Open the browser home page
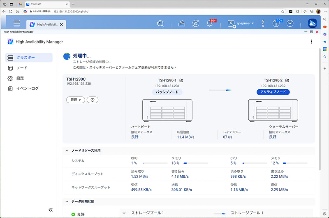The width and height of the screenshot is (329, 218). pos(17,12)
